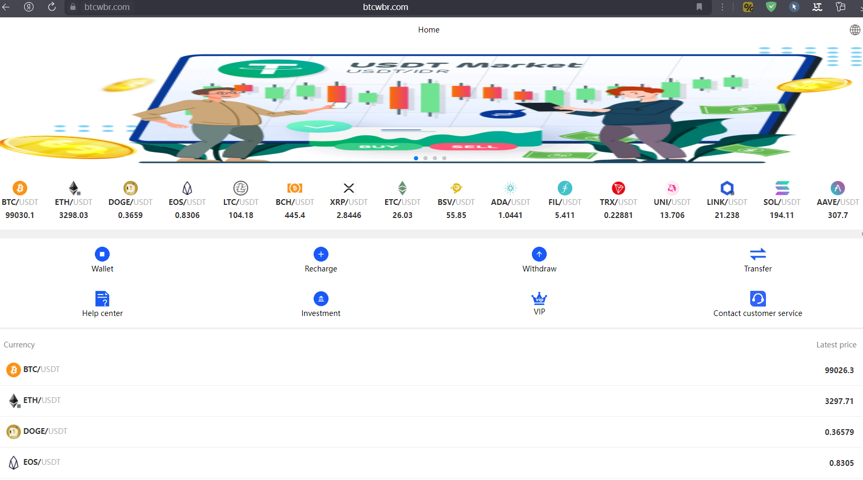Screen dimensions: 863x480
Task: Click the browser tabs/collections icon
Action: (x=840, y=7)
